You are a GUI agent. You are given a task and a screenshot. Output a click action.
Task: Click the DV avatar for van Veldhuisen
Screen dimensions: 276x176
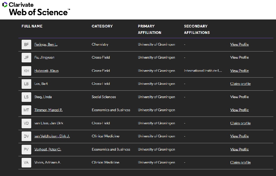[x=26, y=136]
